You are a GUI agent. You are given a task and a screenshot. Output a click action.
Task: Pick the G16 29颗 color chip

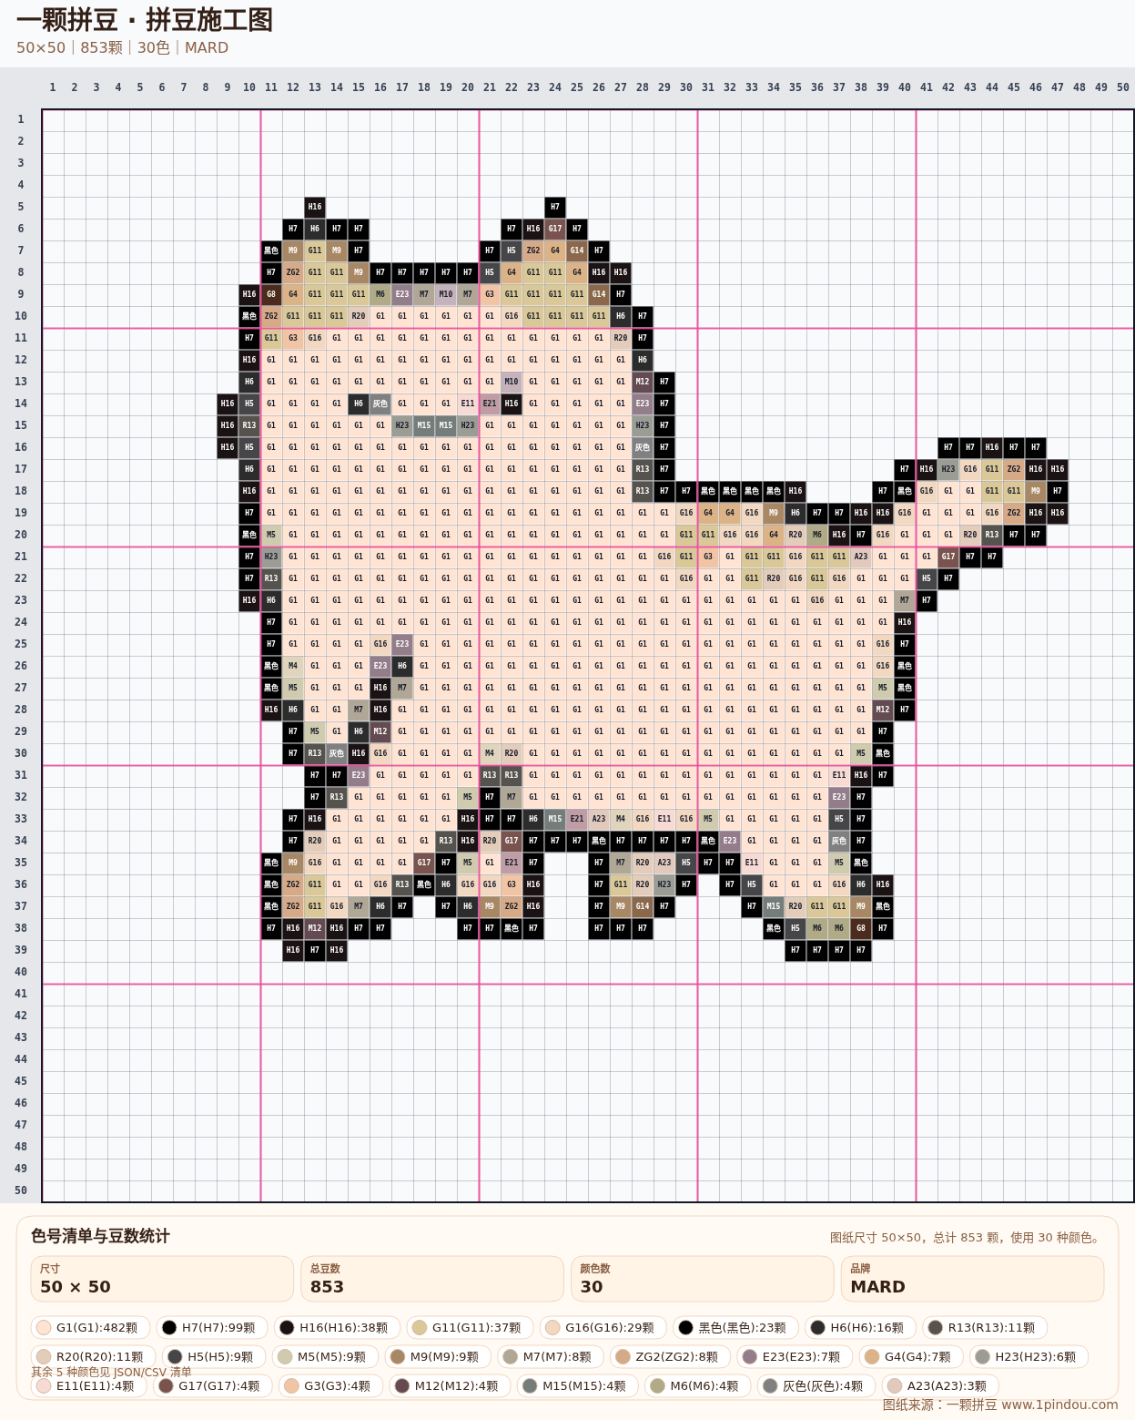click(601, 1327)
